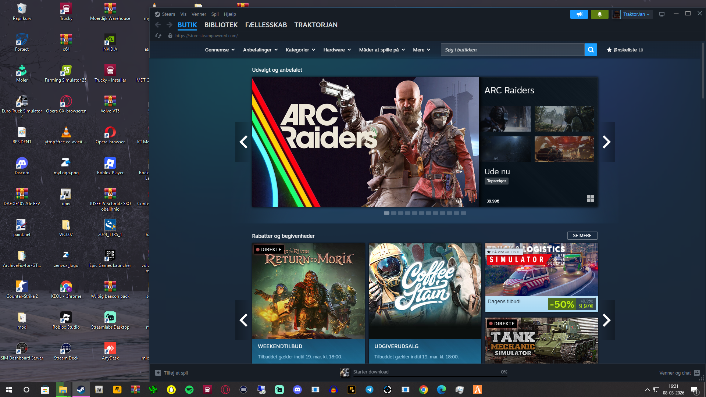706x397 pixels.
Task: Switch to the BIBLIOTEK tab
Action: point(221,25)
